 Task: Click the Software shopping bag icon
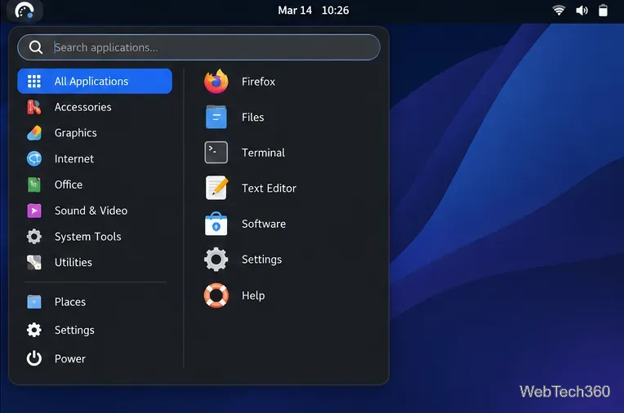216,224
